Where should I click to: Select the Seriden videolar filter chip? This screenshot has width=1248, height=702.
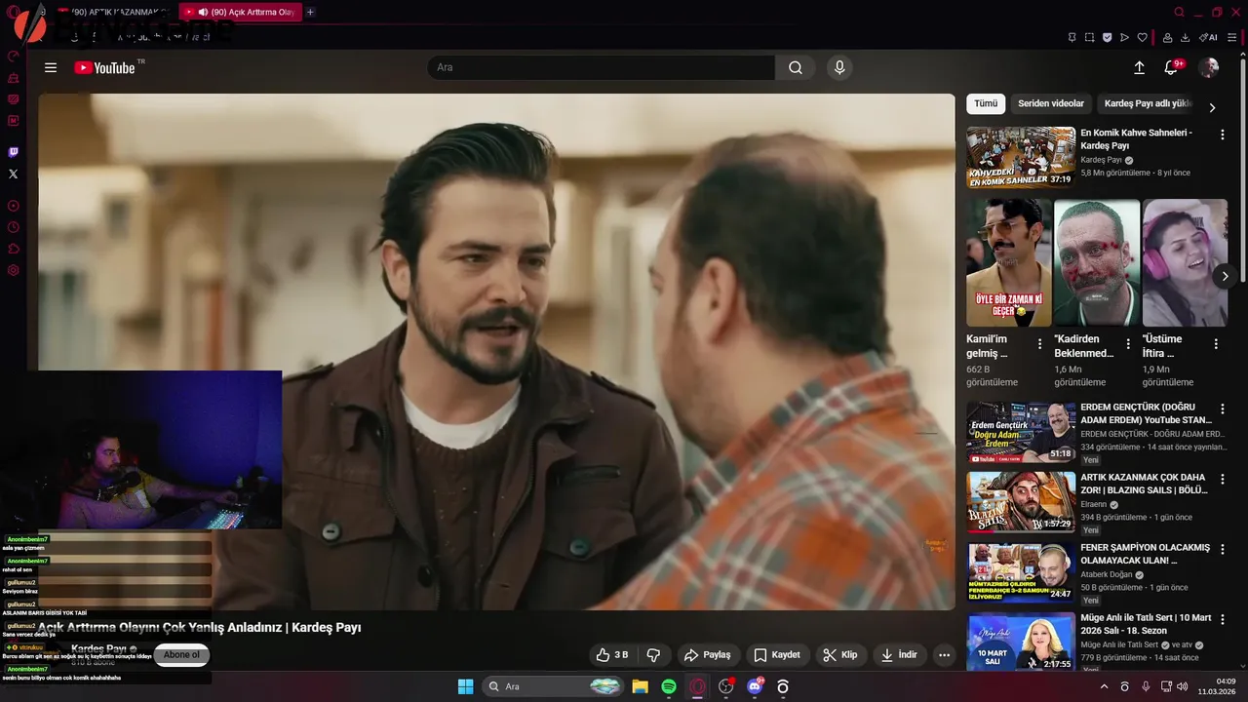[1051, 103]
